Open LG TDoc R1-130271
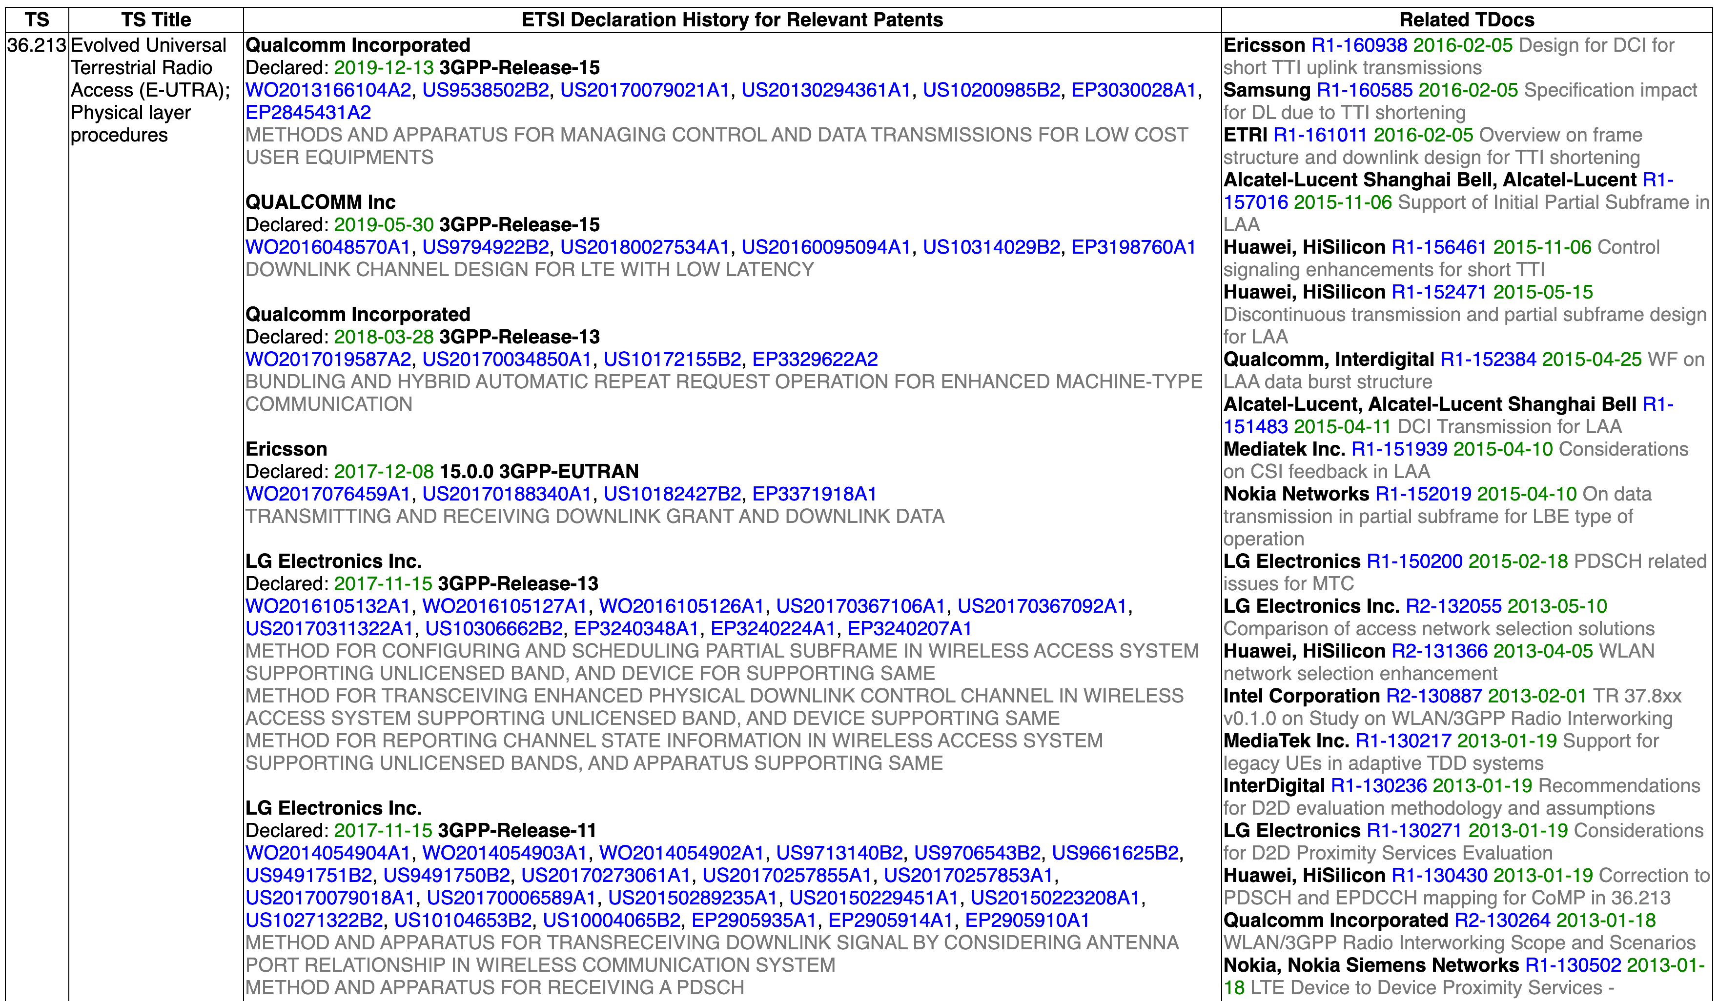The image size is (1718, 1001). point(1414,831)
